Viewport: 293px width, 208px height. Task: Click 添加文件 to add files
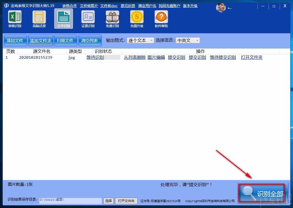pyautogui.click(x=15, y=40)
